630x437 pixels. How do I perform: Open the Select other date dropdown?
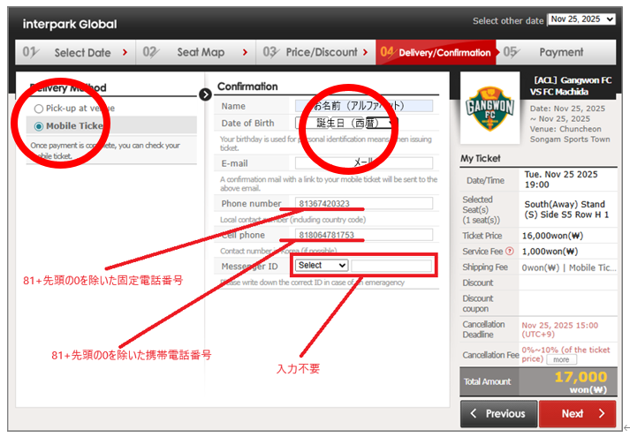[581, 19]
